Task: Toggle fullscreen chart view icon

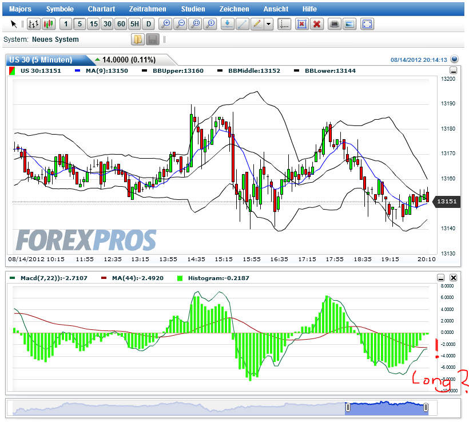Action: (x=367, y=24)
